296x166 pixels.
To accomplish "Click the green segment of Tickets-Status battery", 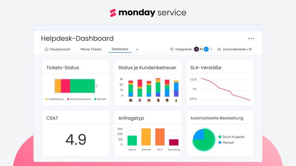I will 82,86.
